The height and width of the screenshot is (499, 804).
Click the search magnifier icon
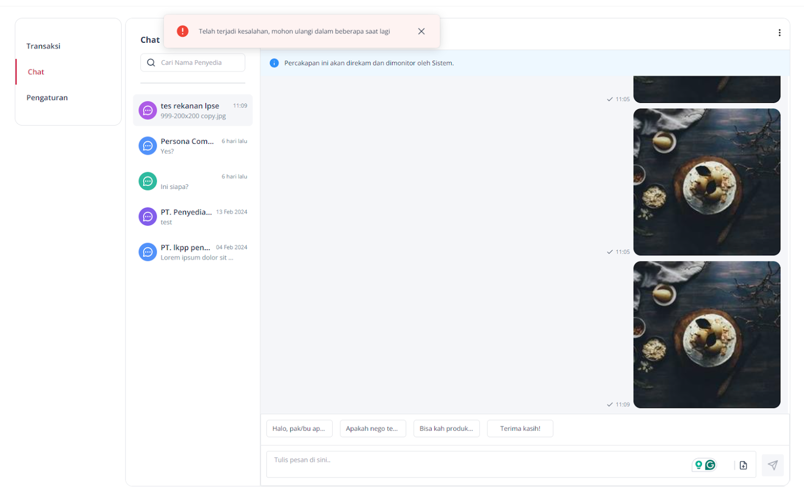point(151,63)
